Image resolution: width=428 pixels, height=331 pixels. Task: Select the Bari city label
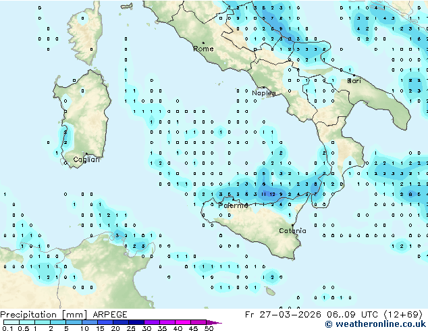pyautogui.click(x=354, y=81)
